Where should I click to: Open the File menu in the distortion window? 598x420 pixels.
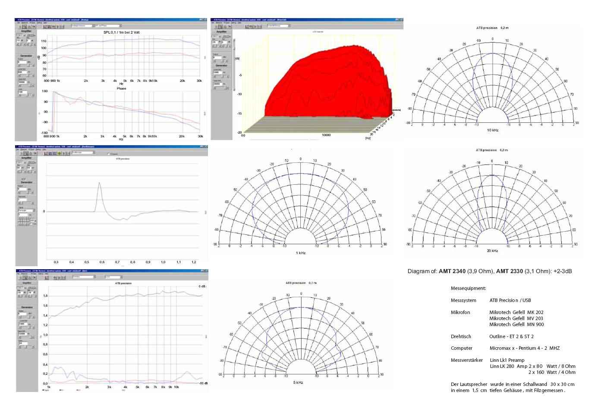18,274
